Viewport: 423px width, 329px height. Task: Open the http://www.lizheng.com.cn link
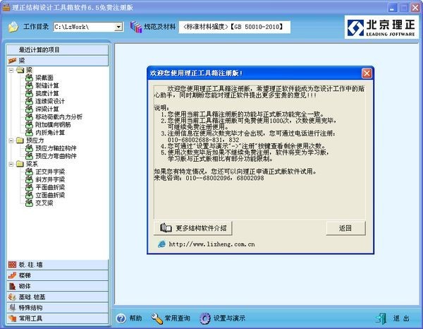pyautogui.click(x=211, y=244)
